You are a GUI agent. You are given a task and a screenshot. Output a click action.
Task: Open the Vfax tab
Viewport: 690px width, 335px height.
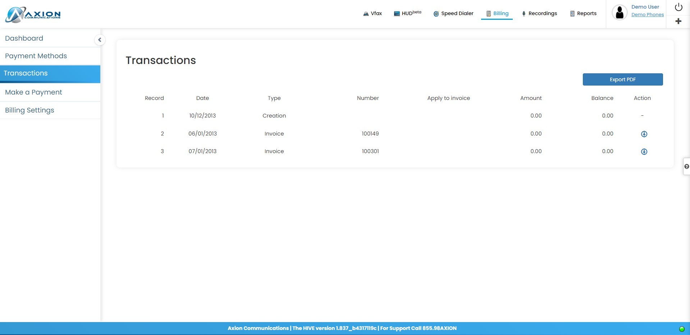click(x=373, y=14)
